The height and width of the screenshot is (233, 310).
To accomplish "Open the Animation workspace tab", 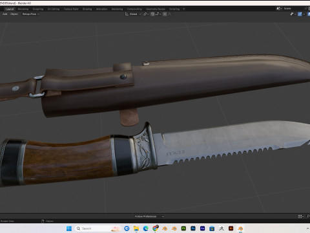I will point(102,9).
